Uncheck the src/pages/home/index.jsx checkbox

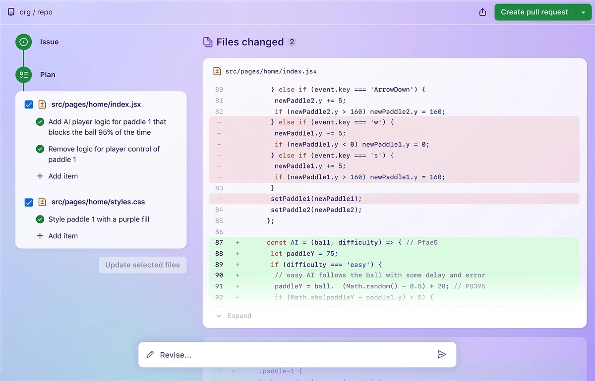pyautogui.click(x=29, y=105)
